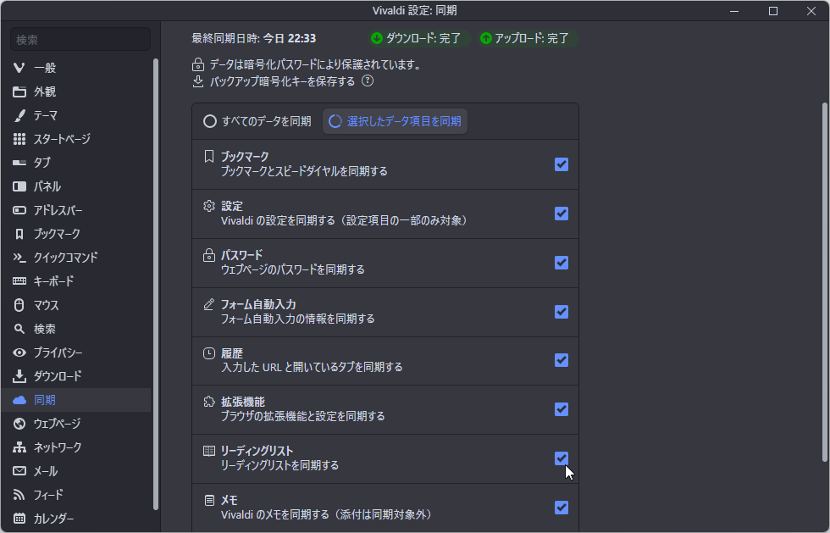Click the アドレスバー sidebar icon

[x=19, y=210]
